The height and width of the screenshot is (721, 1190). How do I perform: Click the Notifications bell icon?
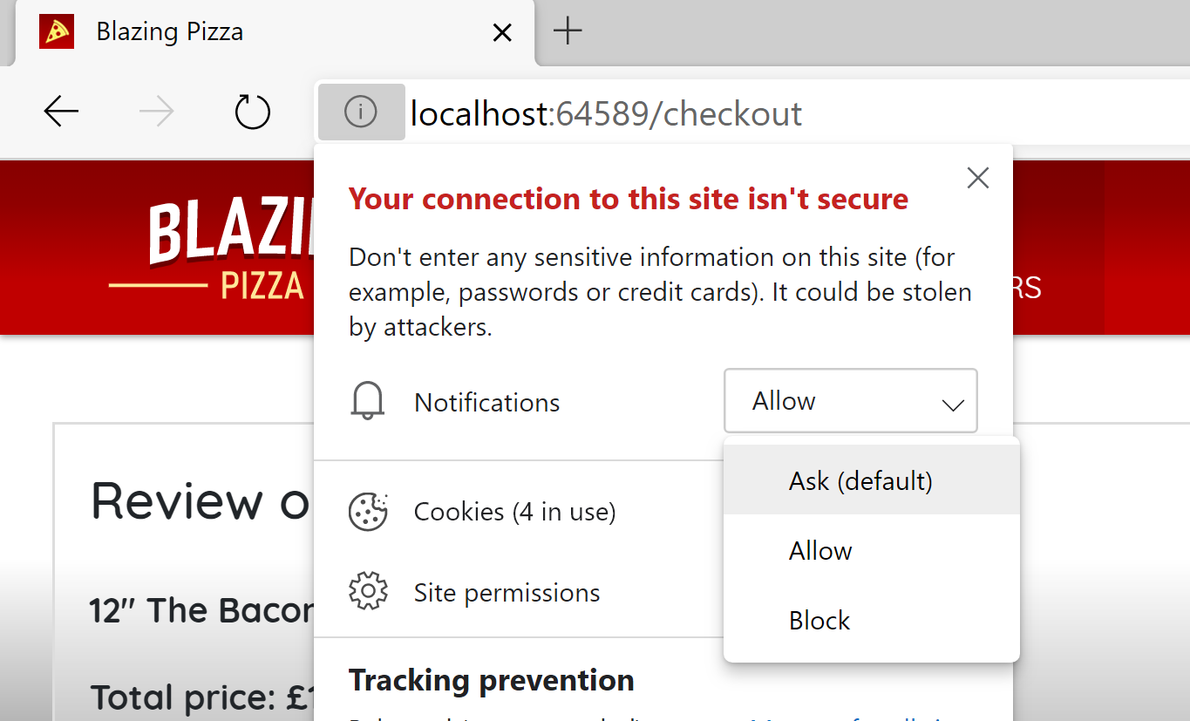pos(367,401)
